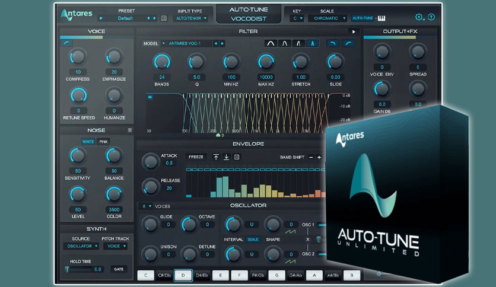Open the ALTO/TENOR input type dropdown
Viewport: 496px width, 287px height.
(x=191, y=18)
